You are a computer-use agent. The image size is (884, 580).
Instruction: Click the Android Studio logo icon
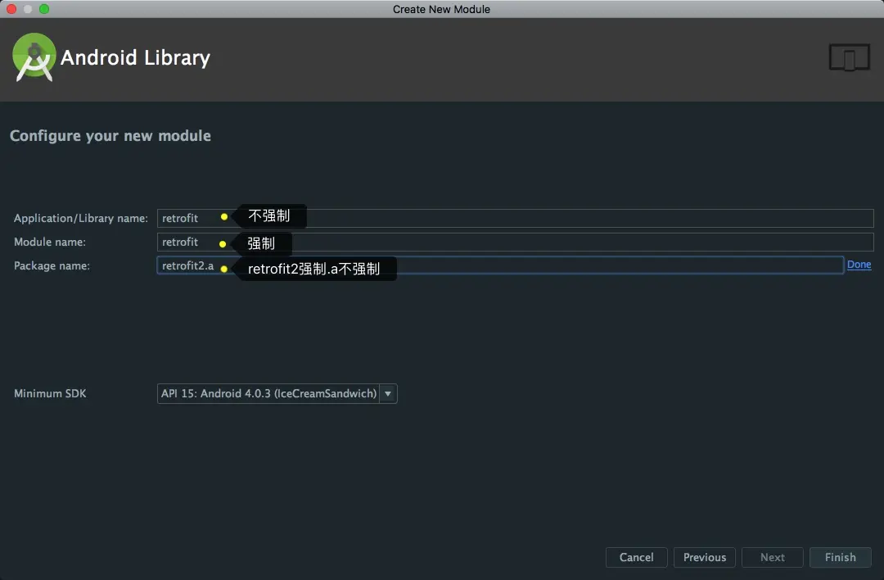(34, 57)
